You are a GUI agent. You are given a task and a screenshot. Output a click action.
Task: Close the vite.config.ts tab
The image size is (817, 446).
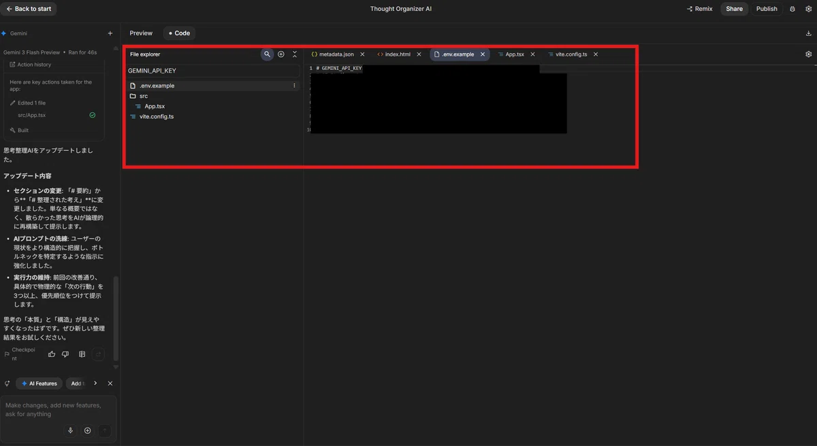pos(596,54)
